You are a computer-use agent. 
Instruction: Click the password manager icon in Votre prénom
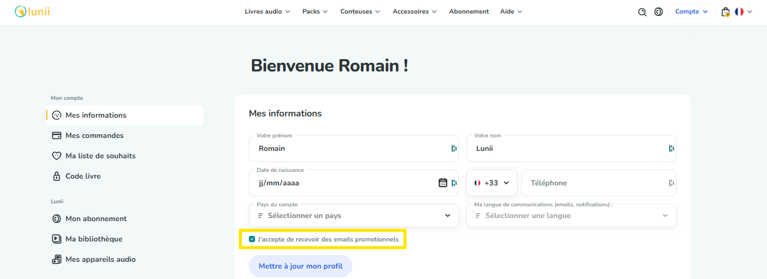pyautogui.click(x=454, y=148)
